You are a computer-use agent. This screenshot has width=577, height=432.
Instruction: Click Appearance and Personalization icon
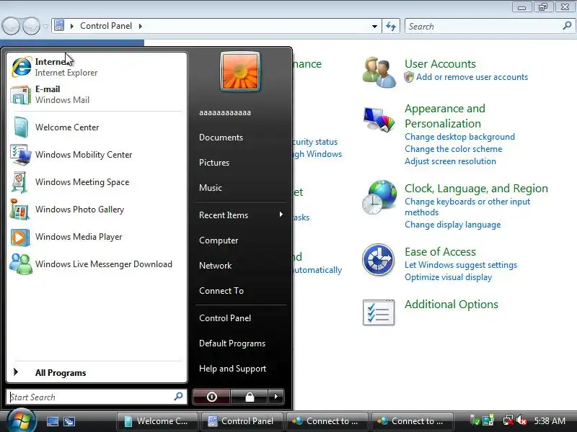click(379, 119)
